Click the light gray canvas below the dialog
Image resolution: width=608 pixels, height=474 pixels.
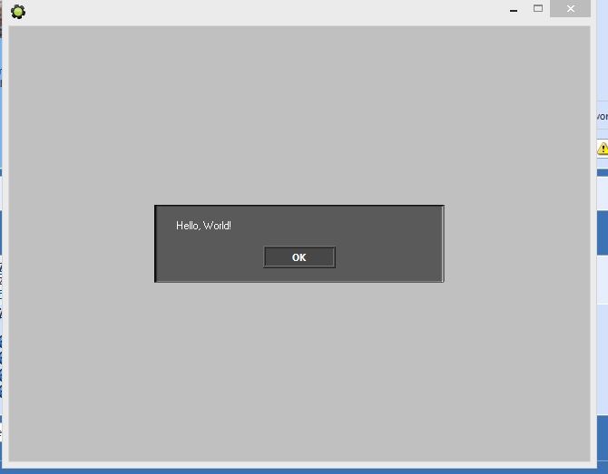point(299,372)
